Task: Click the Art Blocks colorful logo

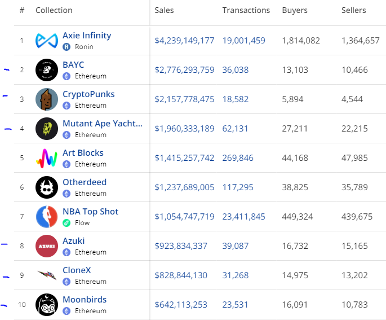Action: point(47,158)
